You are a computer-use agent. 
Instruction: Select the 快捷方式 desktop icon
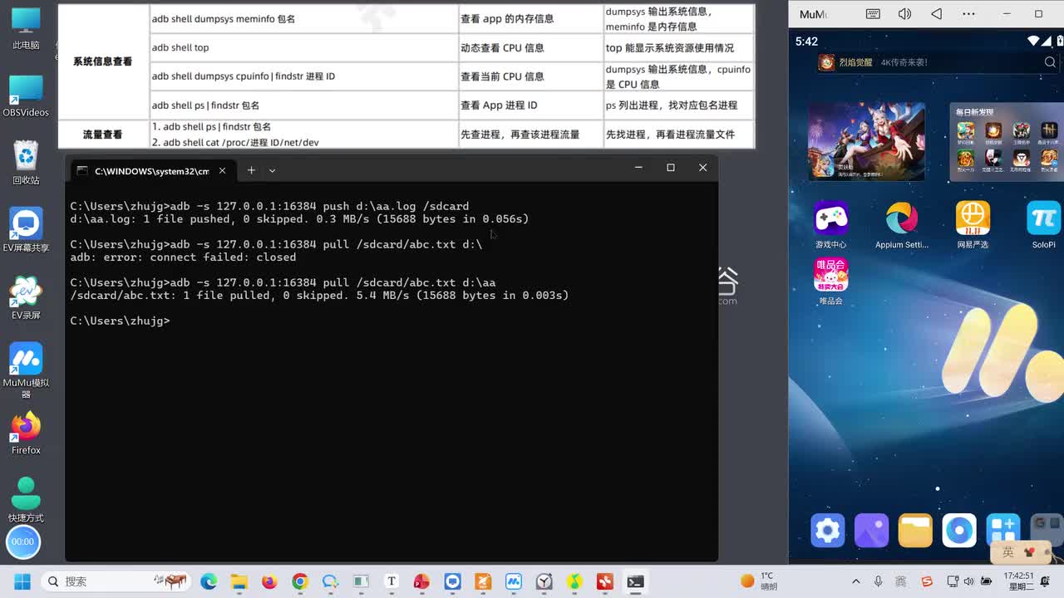26,501
